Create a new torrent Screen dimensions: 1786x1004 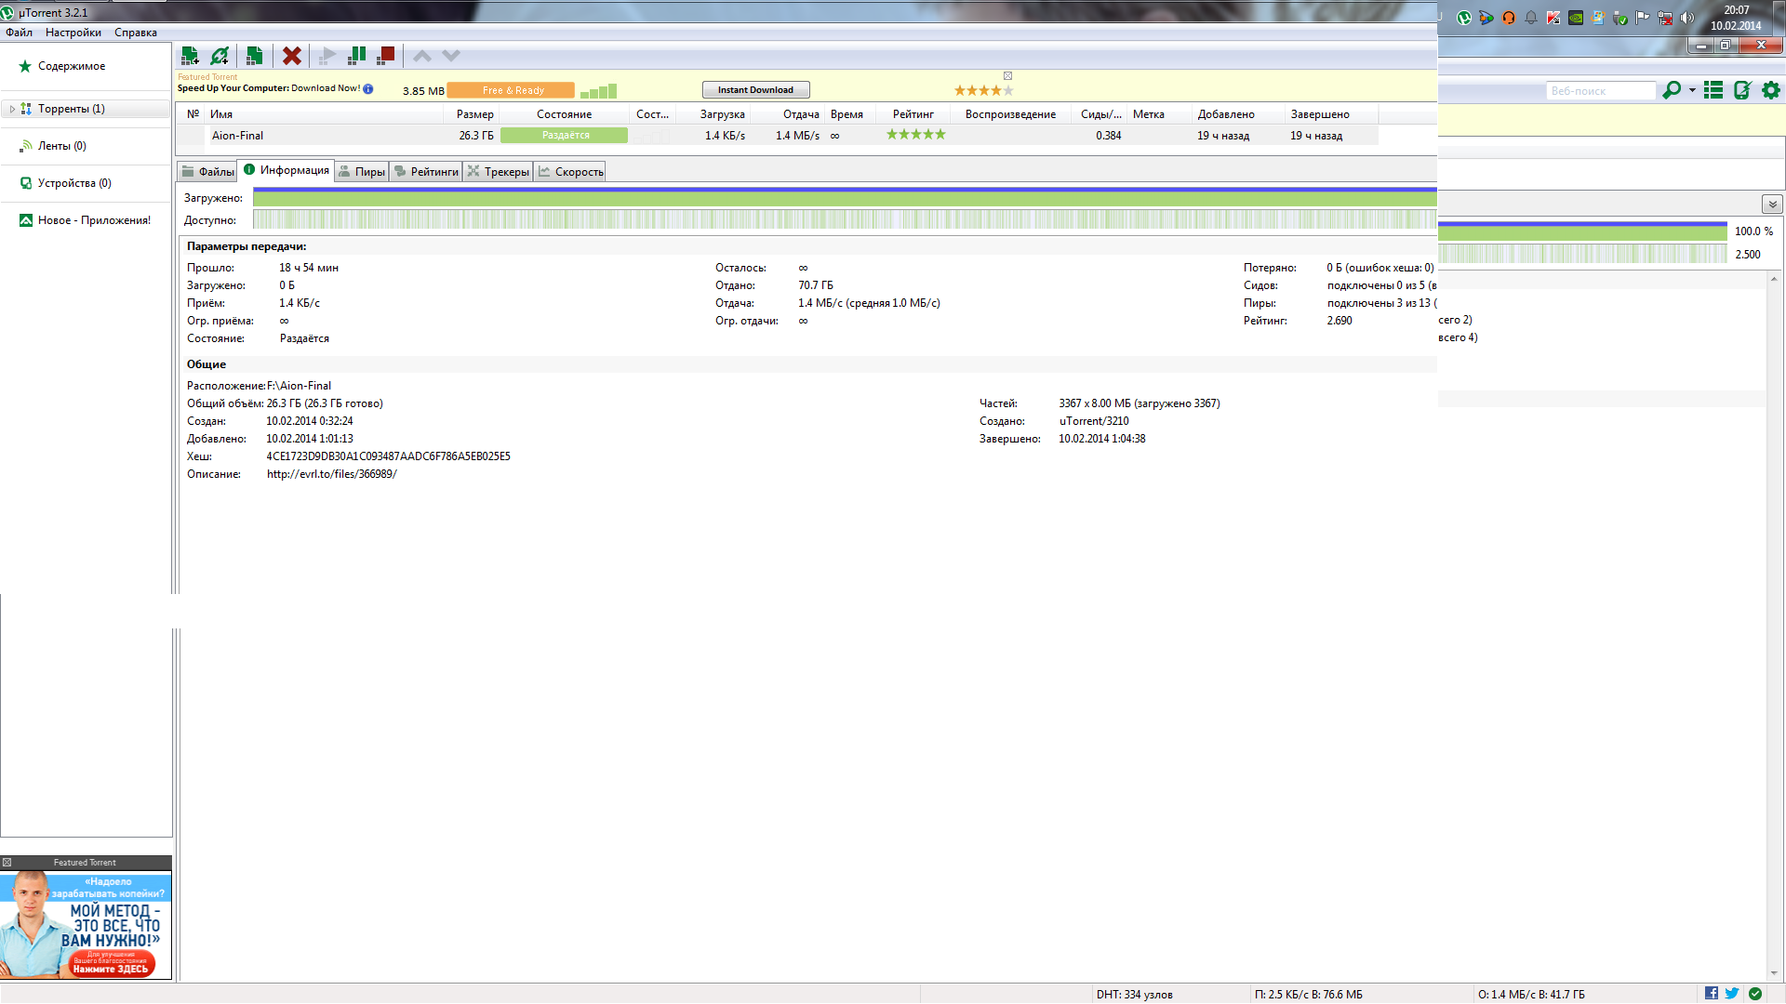pos(254,56)
